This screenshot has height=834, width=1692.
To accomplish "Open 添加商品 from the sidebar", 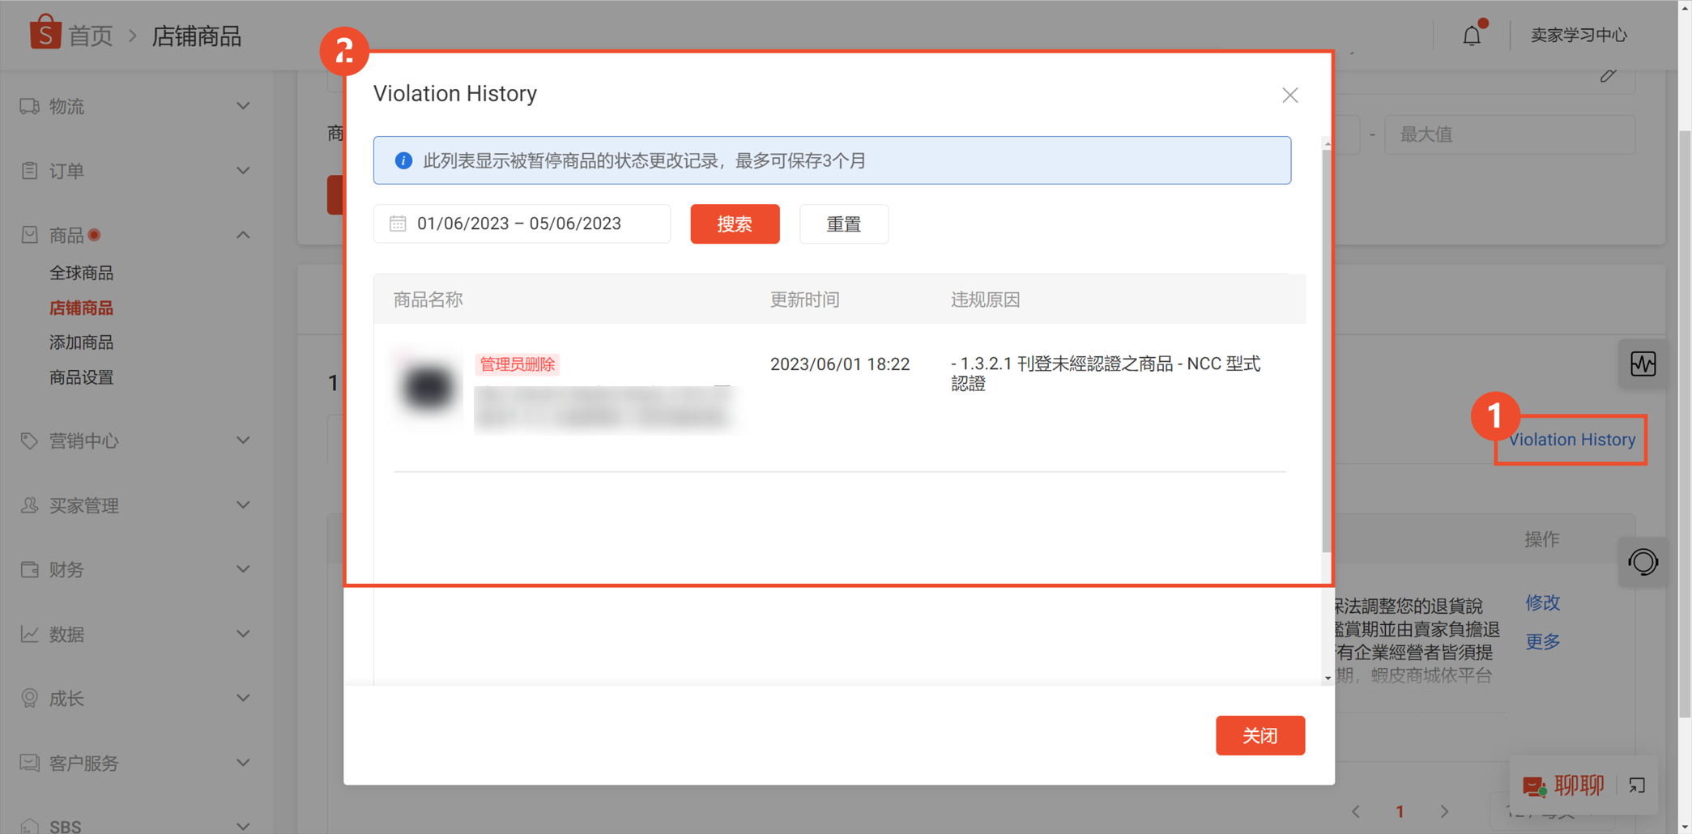I will (x=81, y=343).
